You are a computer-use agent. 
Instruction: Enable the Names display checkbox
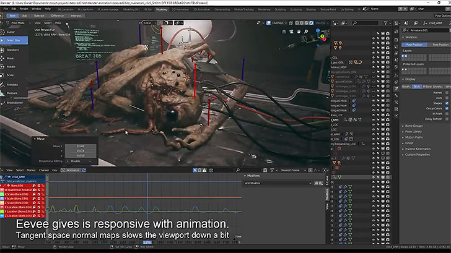pos(447,92)
